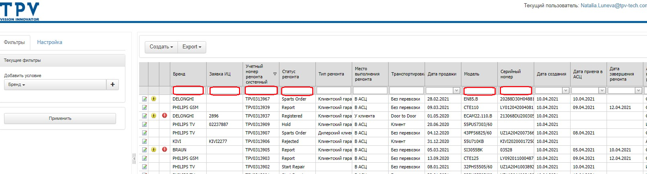Focus the Заявка ИЦ filter input

coord(224,90)
